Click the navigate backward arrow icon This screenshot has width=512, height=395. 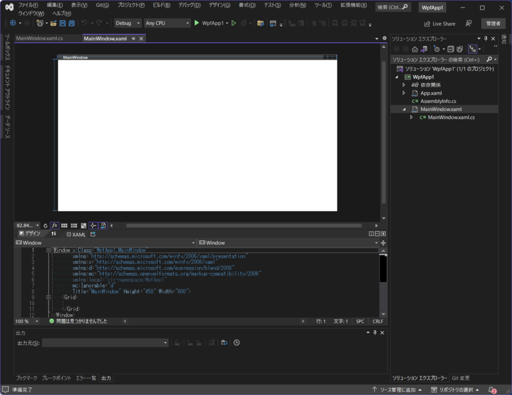pyautogui.click(x=13, y=23)
